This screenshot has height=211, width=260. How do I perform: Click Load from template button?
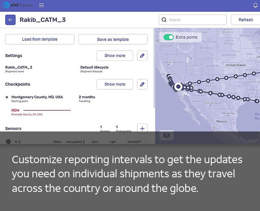(x=40, y=39)
